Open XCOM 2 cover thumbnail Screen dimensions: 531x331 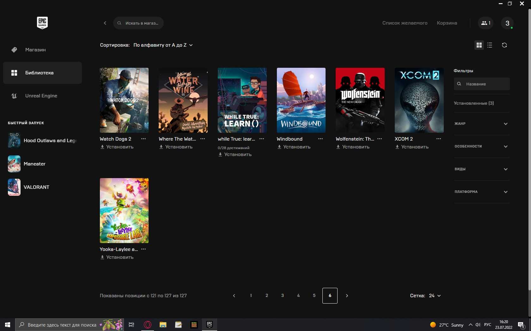click(x=419, y=100)
